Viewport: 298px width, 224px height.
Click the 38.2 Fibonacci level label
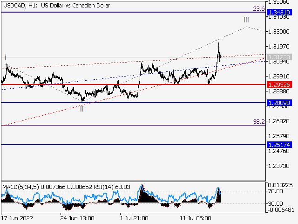[259, 121]
